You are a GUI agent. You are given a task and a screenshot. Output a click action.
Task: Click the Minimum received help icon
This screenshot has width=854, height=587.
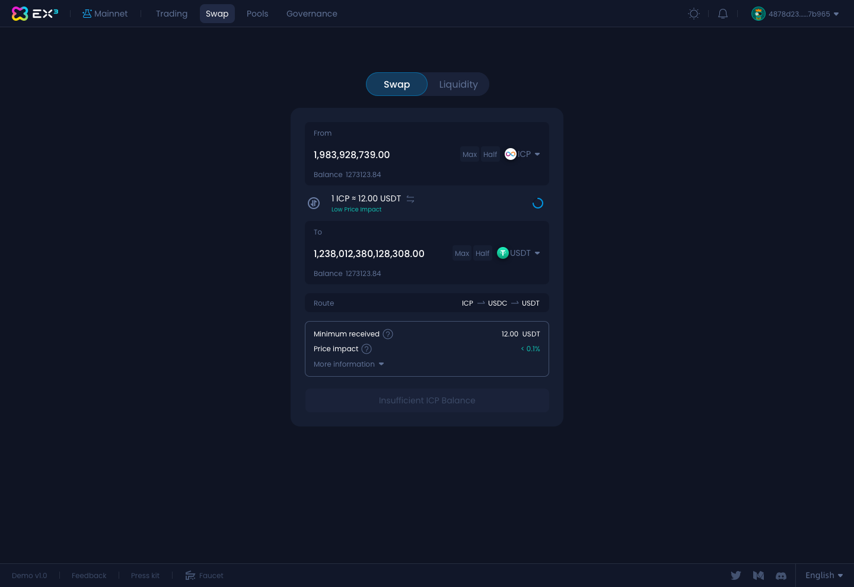(388, 334)
